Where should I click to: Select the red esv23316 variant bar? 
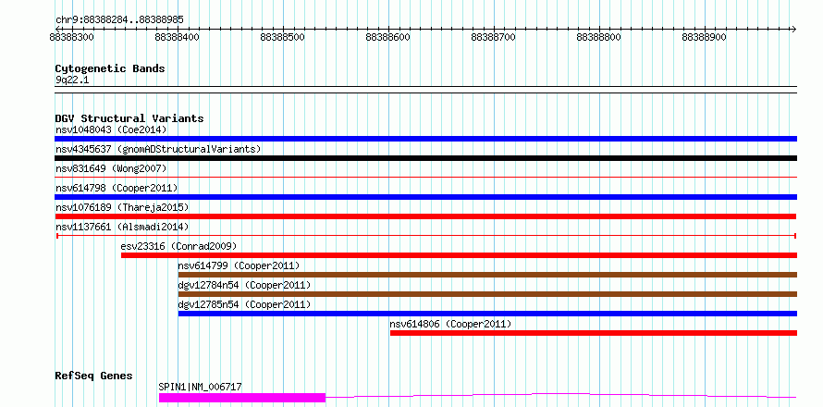460,255
